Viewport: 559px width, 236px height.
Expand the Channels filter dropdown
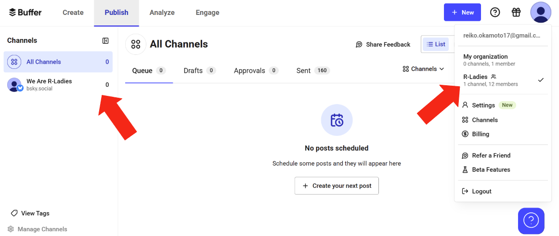423,69
